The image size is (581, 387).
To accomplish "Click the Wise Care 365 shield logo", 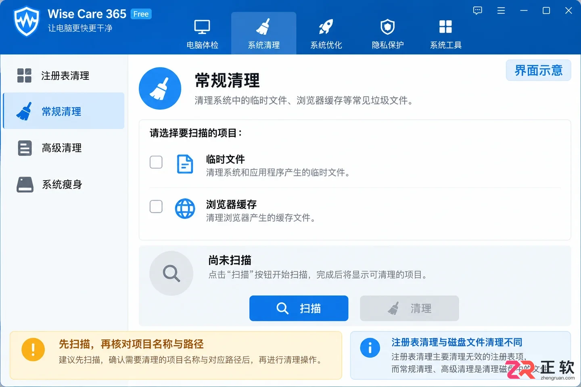I will tap(26, 21).
